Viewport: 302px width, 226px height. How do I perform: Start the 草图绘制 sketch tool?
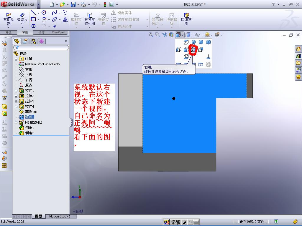[9, 19]
